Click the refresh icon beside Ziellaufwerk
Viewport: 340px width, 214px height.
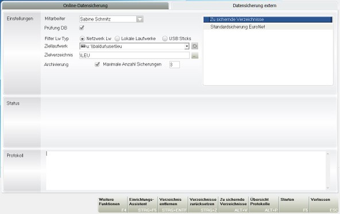coord(195,46)
